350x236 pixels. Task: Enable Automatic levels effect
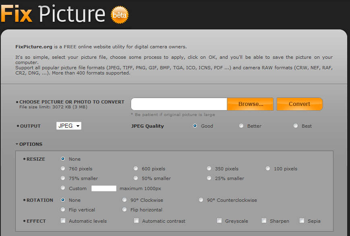click(x=63, y=221)
